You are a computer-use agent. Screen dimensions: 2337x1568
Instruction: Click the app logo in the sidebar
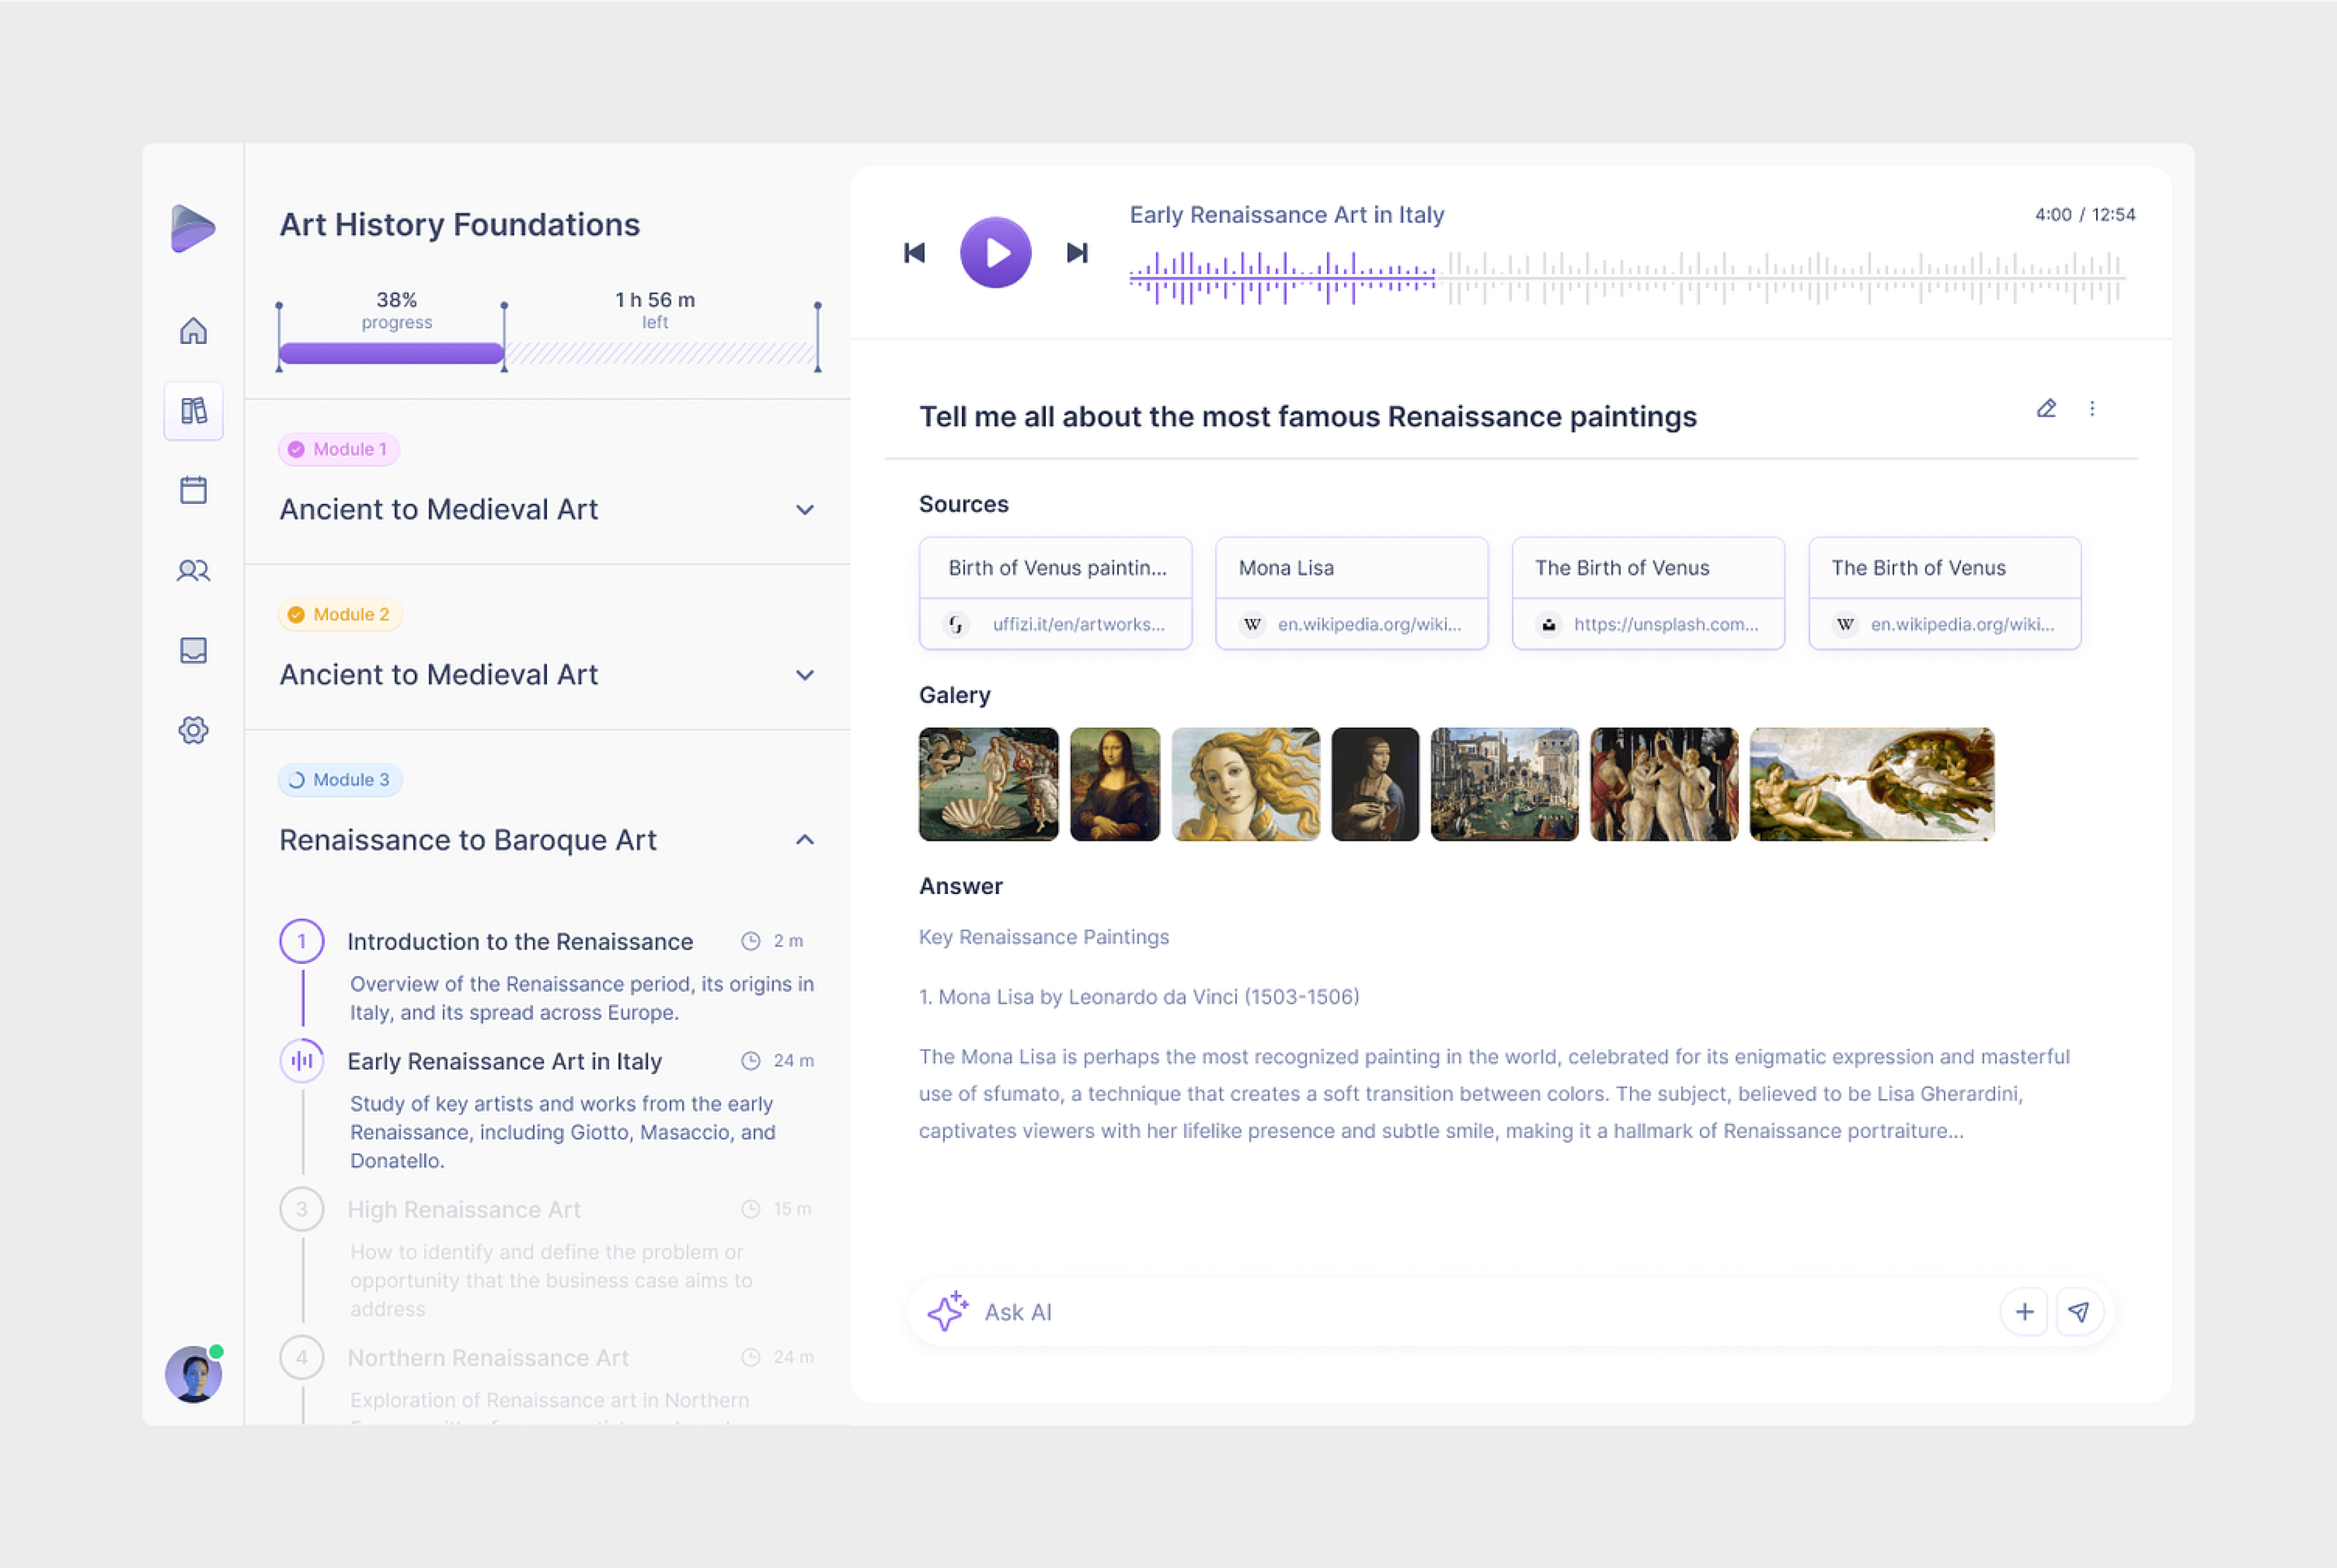pyautogui.click(x=193, y=229)
